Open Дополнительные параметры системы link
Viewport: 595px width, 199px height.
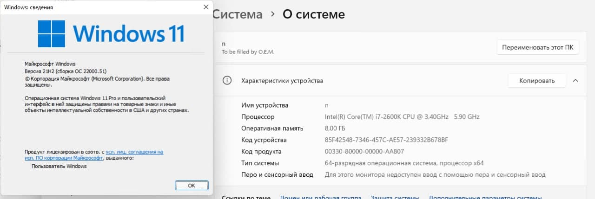coord(485,198)
